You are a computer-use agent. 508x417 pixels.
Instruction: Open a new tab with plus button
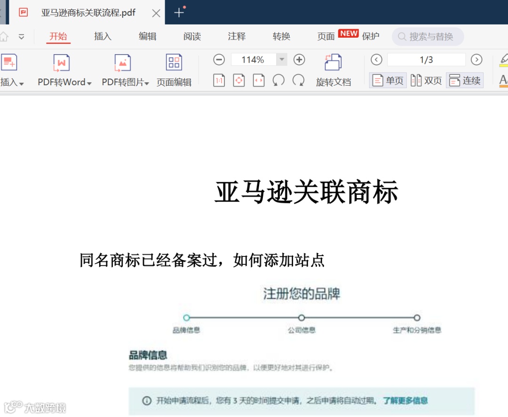(179, 13)
